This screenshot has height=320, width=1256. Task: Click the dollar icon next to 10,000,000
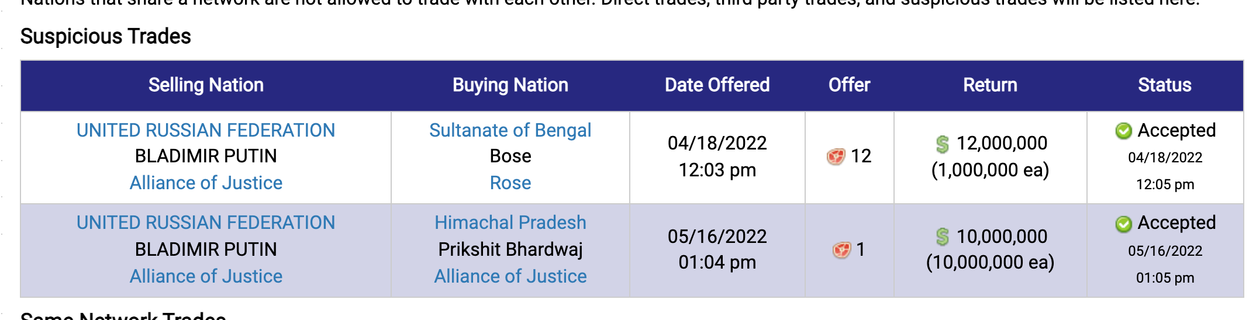point(942,237)
